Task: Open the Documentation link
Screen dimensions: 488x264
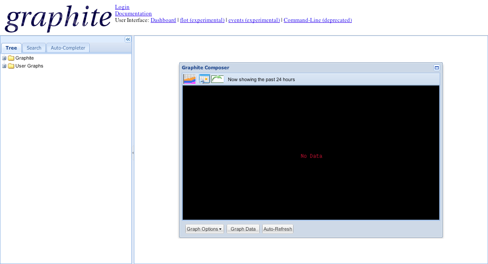Action: pos(133,14)
